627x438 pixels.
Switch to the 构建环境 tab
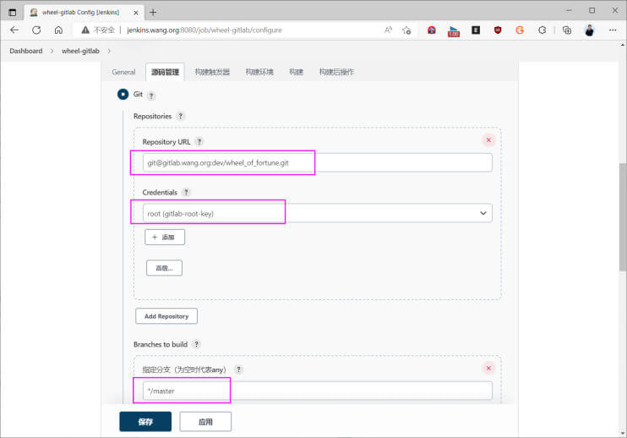259,72
